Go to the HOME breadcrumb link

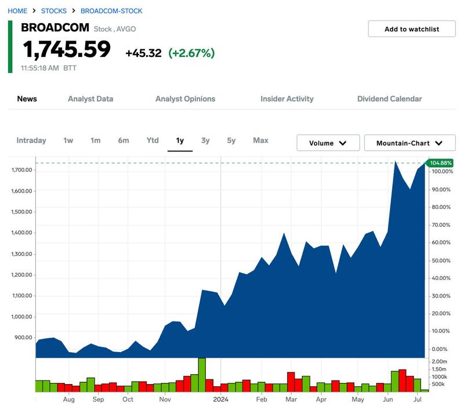[17, 11]
